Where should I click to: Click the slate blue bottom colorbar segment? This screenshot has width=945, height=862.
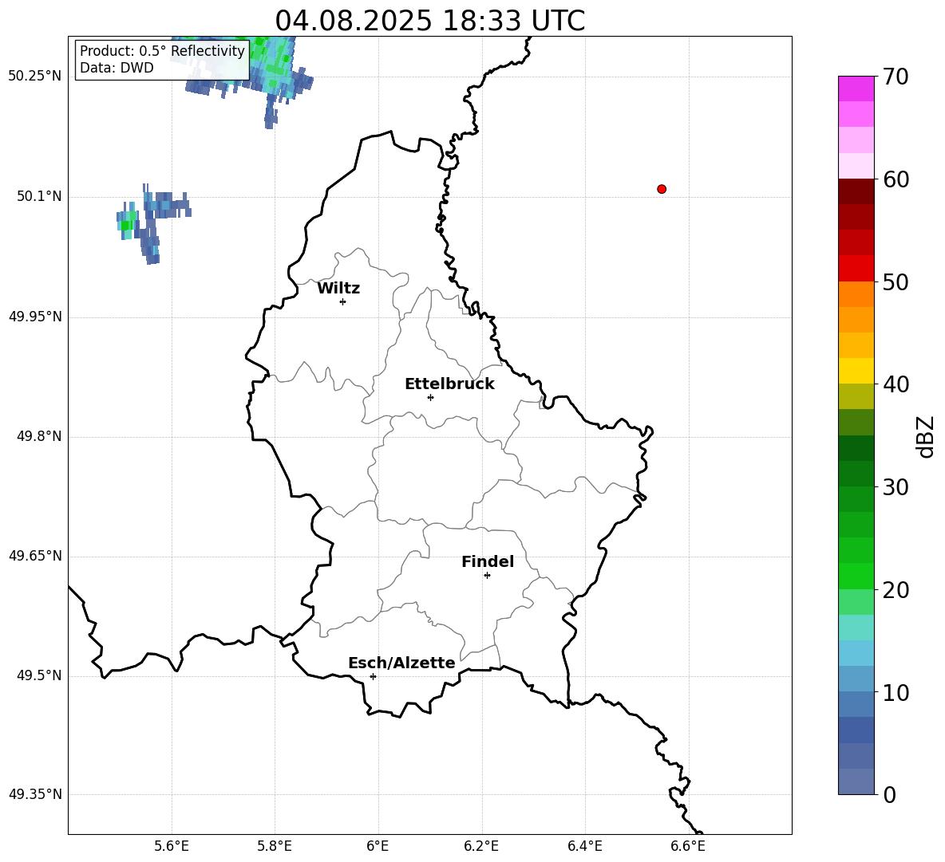click(x=856, y=781)
